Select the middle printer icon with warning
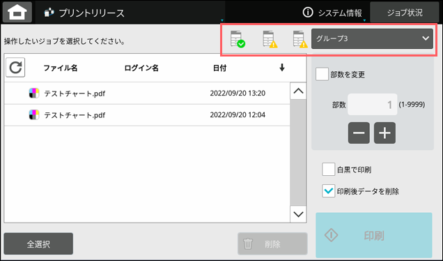This screenshot has width=443, height=261. click(270, 39)
